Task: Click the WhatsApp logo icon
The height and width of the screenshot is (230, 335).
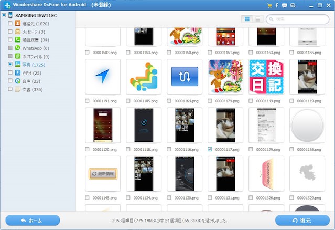Action: click(18, 48)
